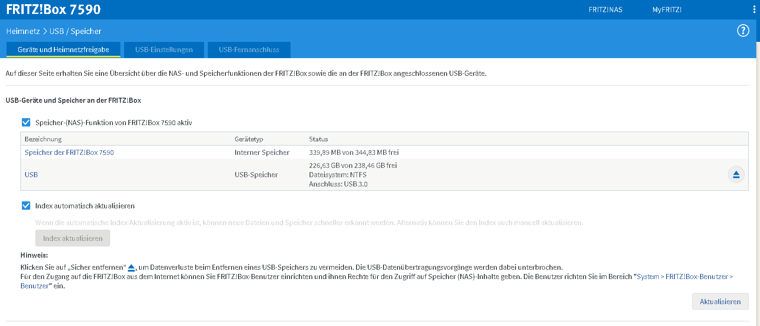Screen dimensions: 760x326
Task: Click the eject icon inside the Hinweis text
Action: 131,267
